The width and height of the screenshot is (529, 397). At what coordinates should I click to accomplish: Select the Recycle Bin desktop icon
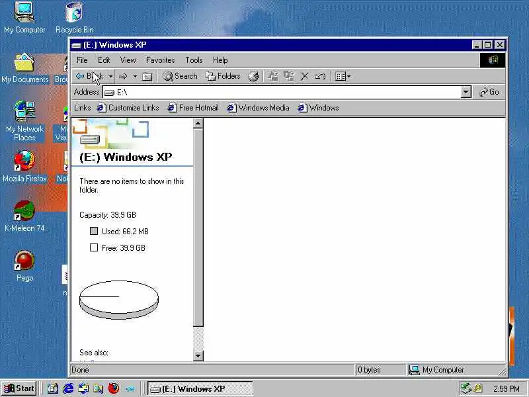click(x=75, y=18)
